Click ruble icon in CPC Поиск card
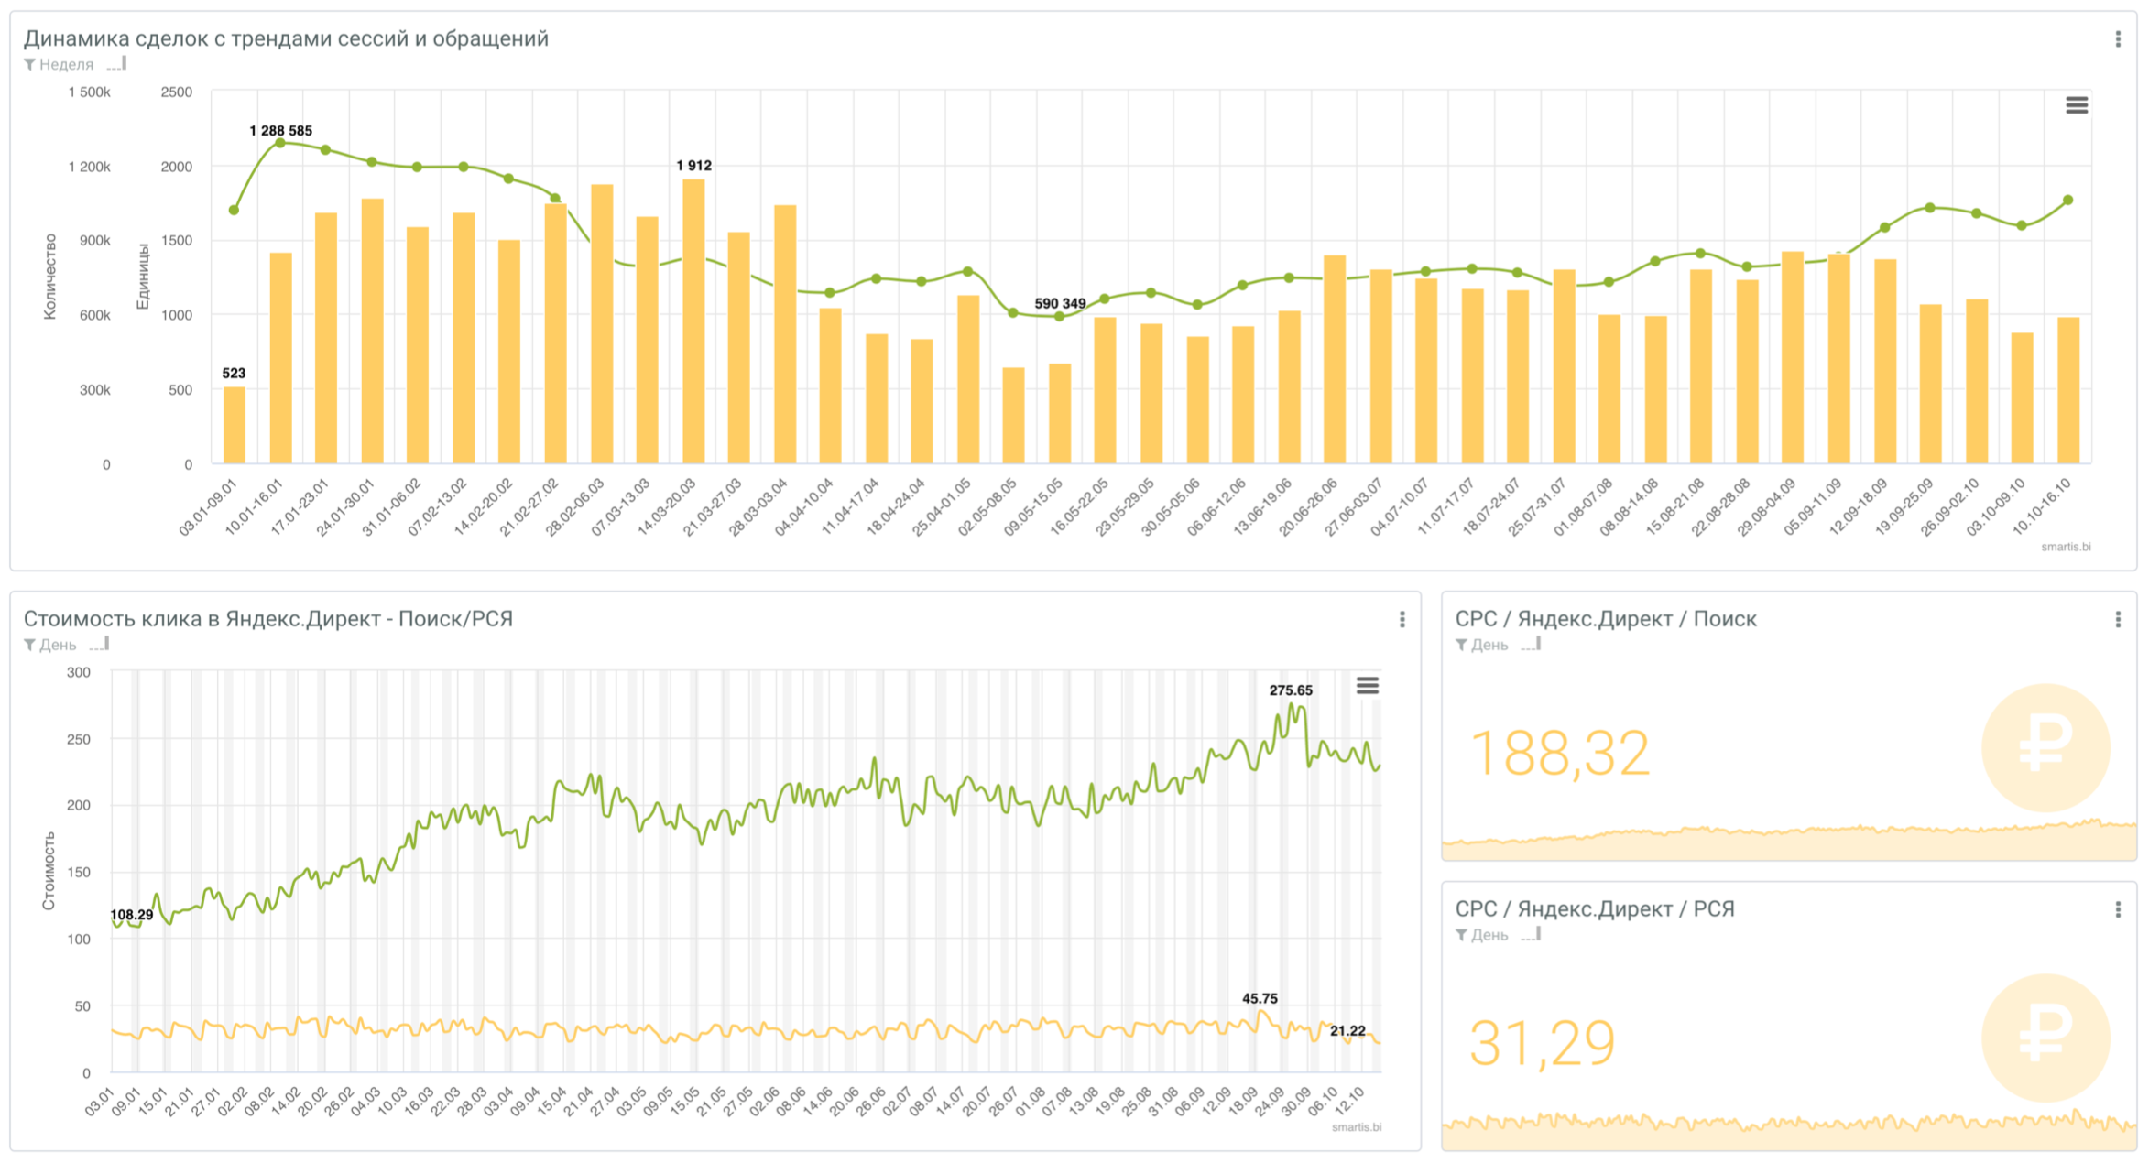The width and height of the screenshot is (2149, 1163). point(2045,747)
